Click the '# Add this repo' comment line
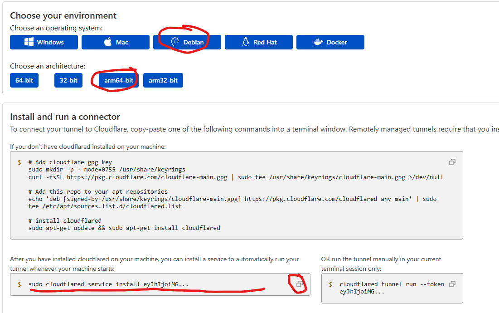This screenshot has height=313, width=499. 98,192
